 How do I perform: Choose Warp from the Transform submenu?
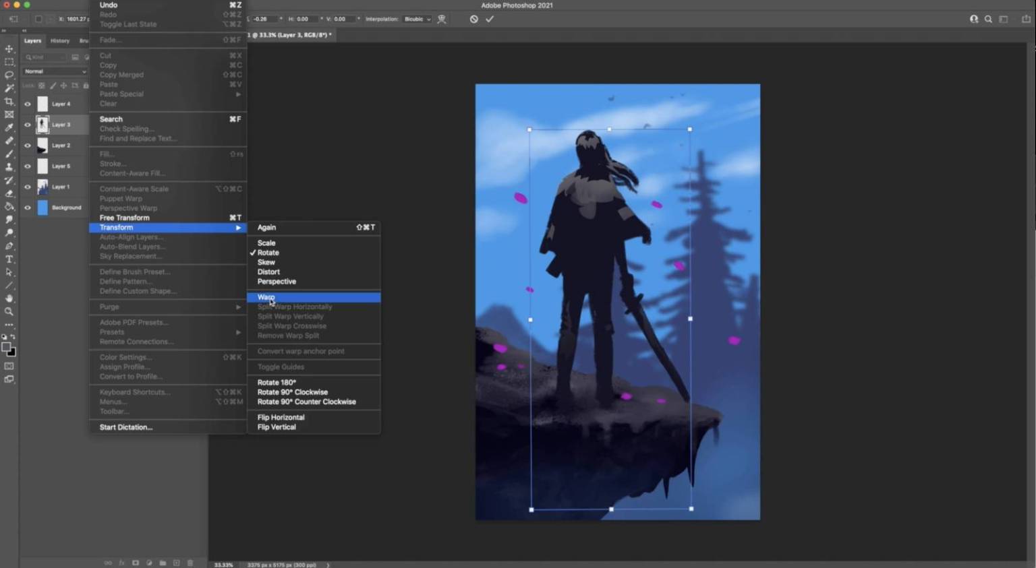(266, 297)
